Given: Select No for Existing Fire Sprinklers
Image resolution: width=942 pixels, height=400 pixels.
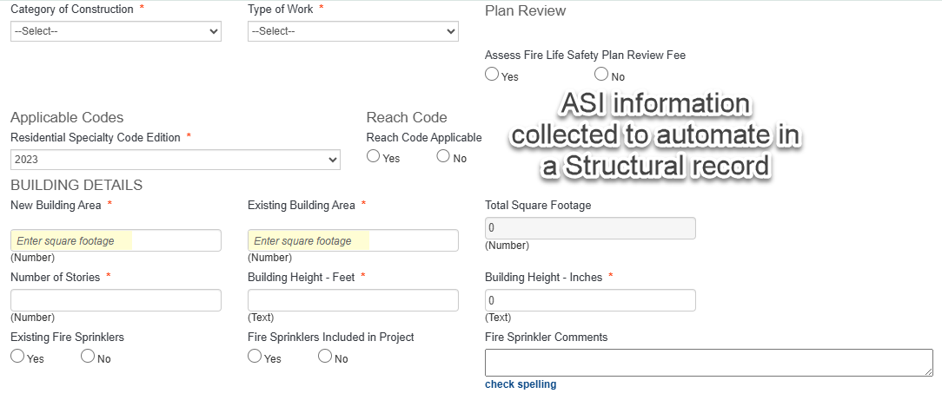Looking at the screenshot, I should click(x=88, y=357).
